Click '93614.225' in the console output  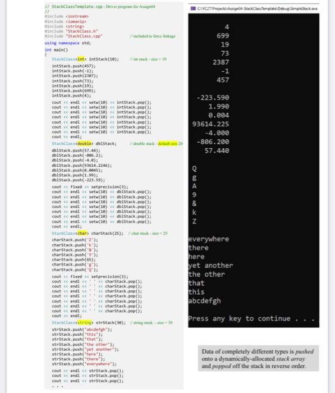point(210,124)
